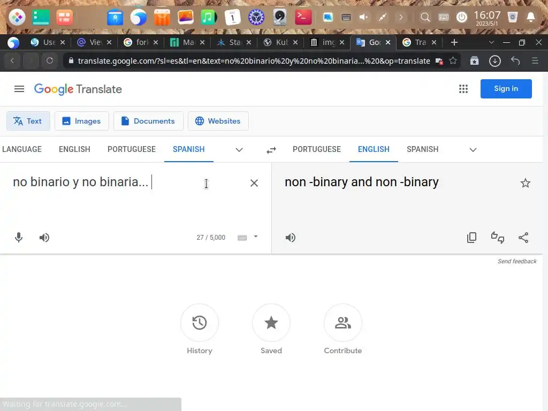This screenshot has height=411, width=548.
Task: Share the translation
Action: click(x=523, y=238)
